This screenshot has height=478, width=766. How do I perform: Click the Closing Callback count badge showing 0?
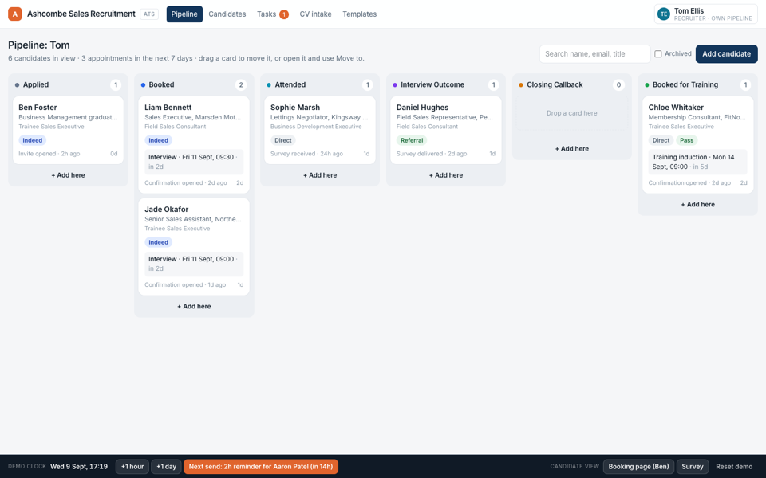point(618,85)
